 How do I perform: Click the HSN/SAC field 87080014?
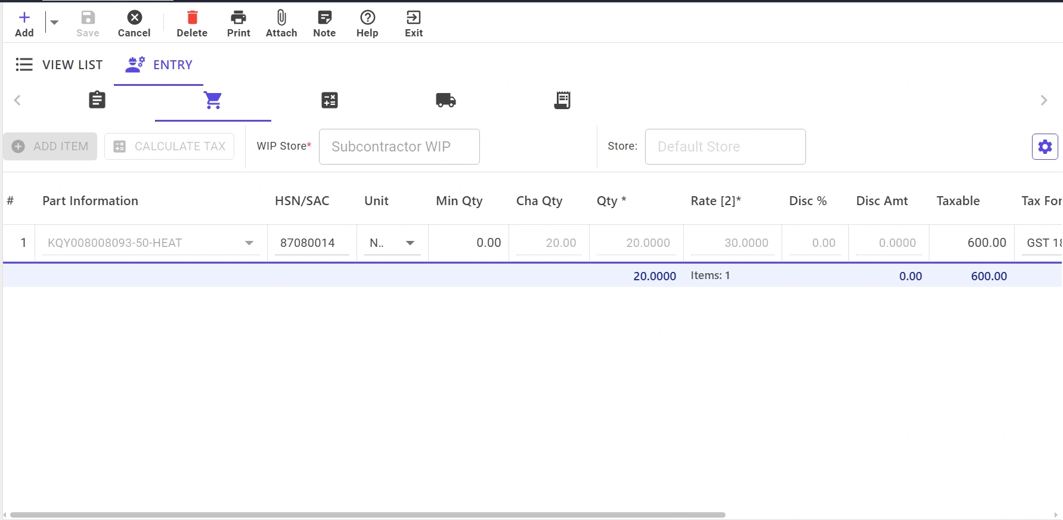[x=311, y=243]
